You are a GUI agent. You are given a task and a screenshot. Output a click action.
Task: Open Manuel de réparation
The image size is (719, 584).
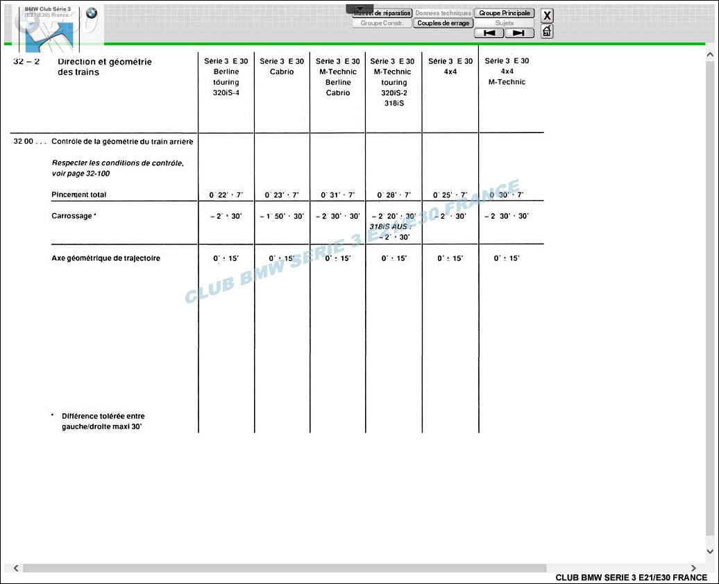[382, 13]
